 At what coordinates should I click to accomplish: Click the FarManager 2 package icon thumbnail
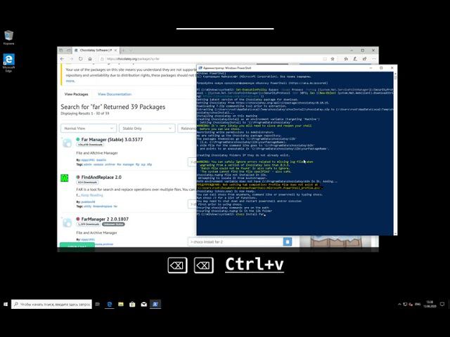click(67, 223)
